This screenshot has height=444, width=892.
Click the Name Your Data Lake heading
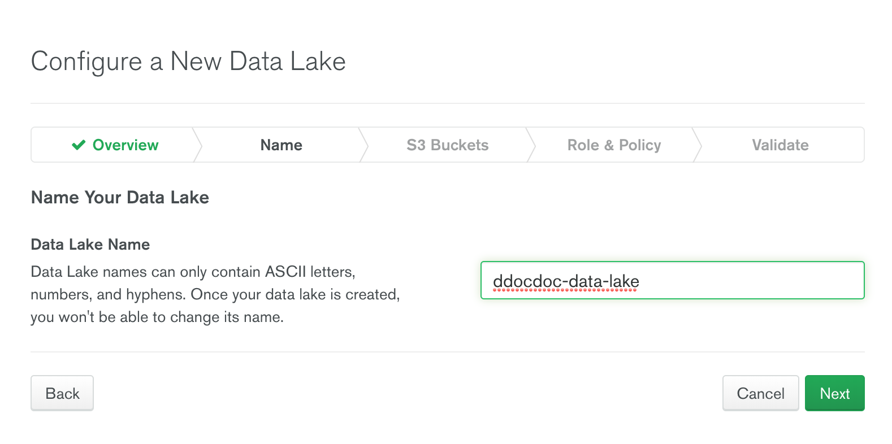[x=120, y=197]
